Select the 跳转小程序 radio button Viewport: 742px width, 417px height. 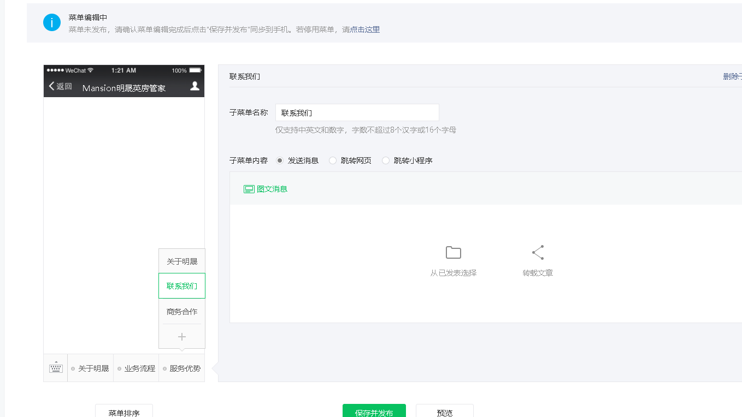(x=386, y=160)
